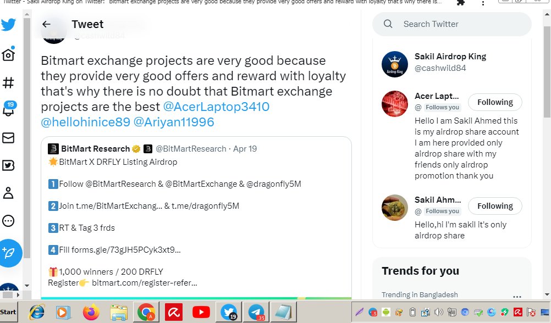551x323 pixels.
Task: Open the Twitter Blue icon in sidebar
Action: coord(8,165)
